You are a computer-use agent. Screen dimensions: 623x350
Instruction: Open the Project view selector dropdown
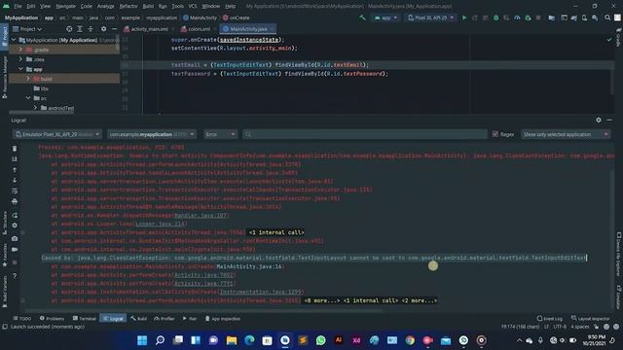pos(27,29)
